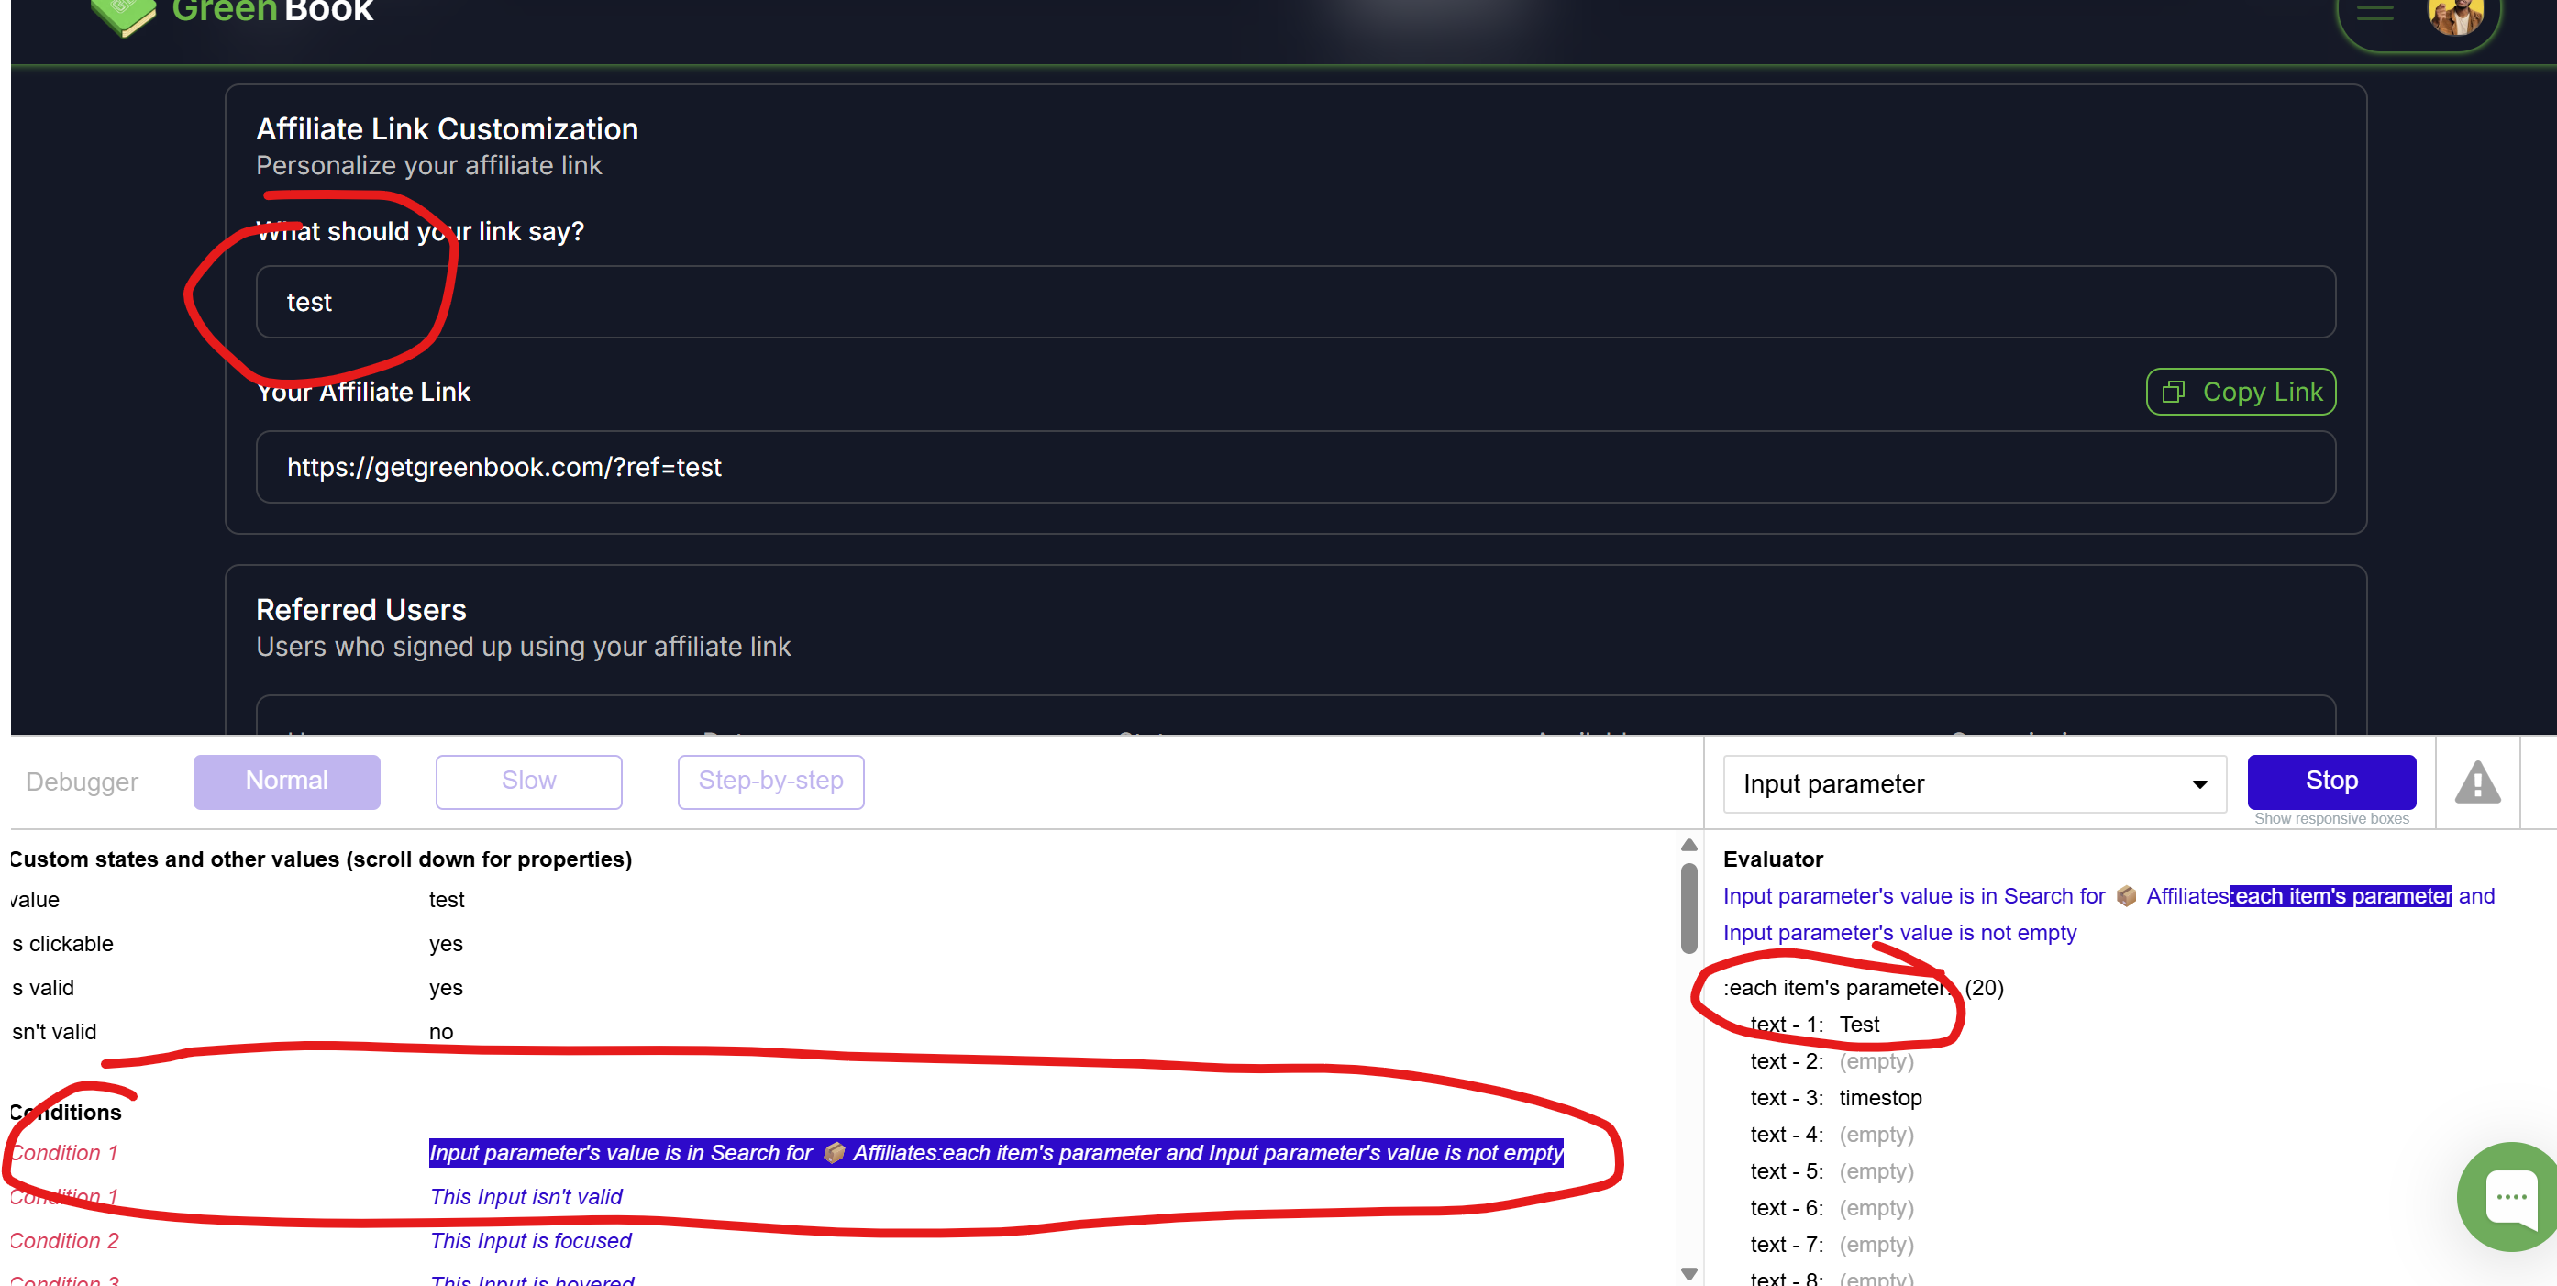Image resolution: width=2557 pixels, height=1286 pixels.
Task: Open the debugger warning triangle icon
Action: point(2477,782)
